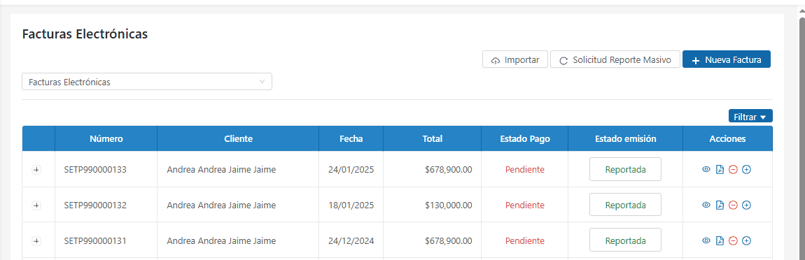Expand row of invoice SETP990000133
This screenshot has width=805, height=260.
(36, 170)
